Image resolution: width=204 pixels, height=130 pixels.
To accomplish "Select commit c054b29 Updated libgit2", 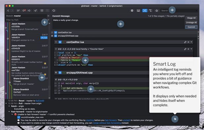I will tap(30, 49).
